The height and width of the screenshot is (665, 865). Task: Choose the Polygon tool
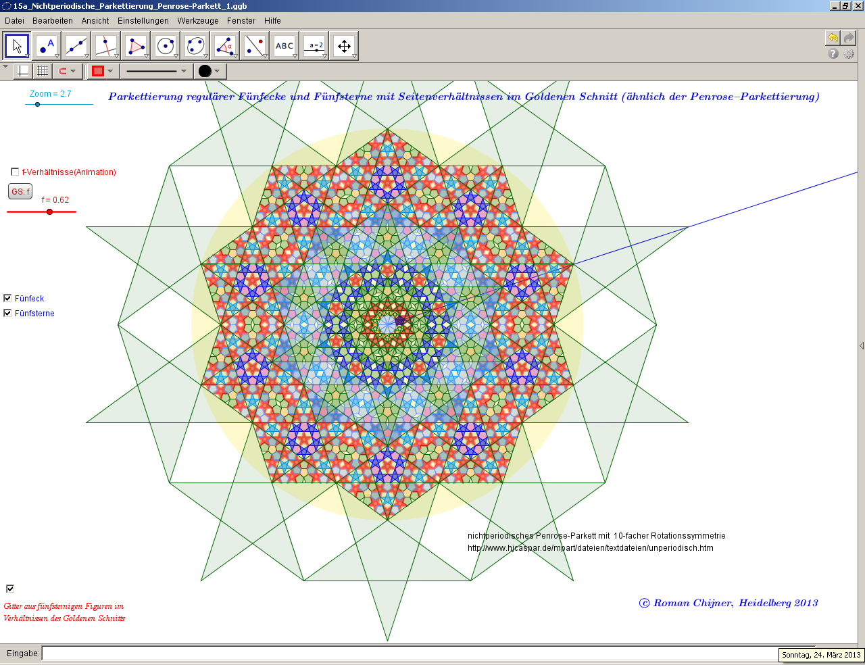(x=136, y=46)
